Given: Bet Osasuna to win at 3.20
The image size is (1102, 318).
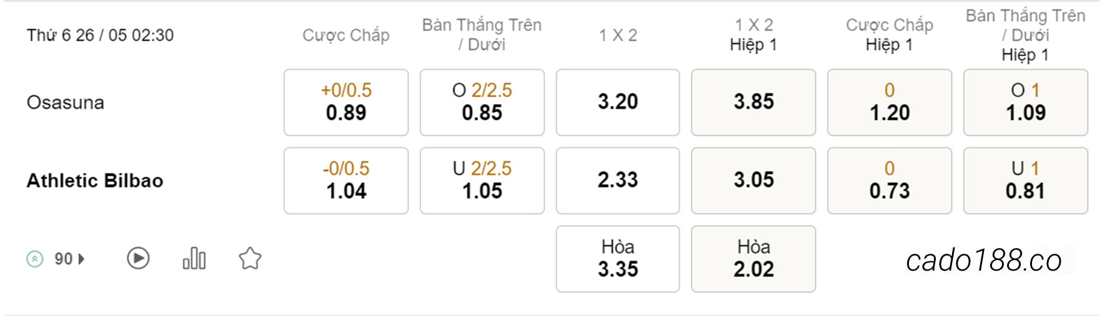Looking at the screenshot, I should pyautogui.click(x=618, y=102).
